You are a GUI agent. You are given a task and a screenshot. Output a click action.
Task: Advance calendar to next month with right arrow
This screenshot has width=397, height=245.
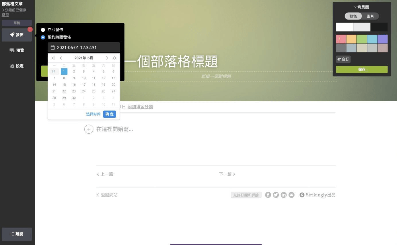pyautogui.click(x=107, y=58)
